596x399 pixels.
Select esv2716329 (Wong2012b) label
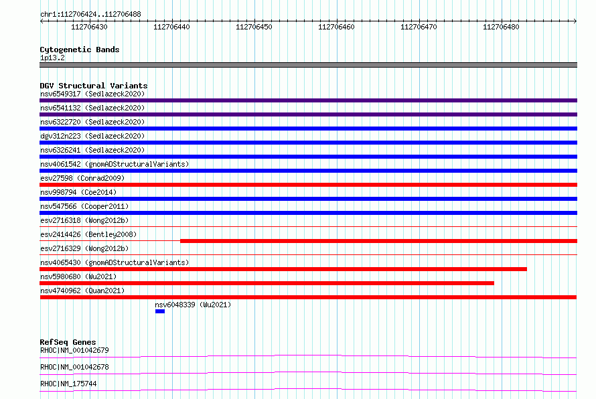pos(84,248)
